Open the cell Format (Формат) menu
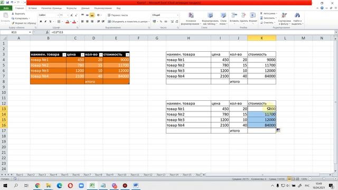338x190 pixels. (x=253, y=18)
